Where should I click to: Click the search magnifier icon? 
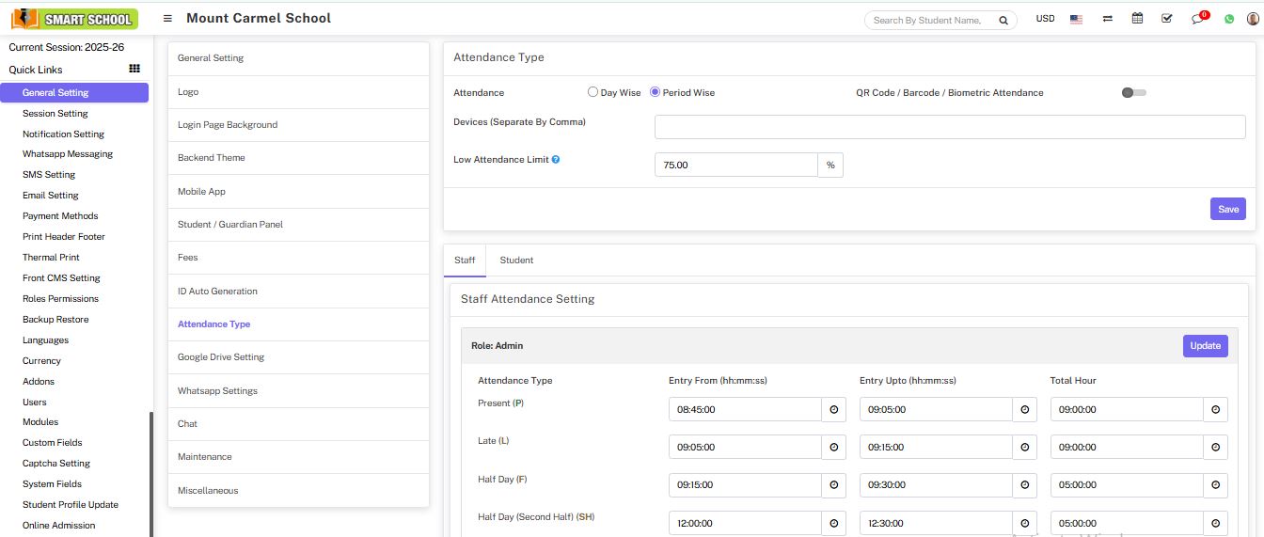pyautogui.click(x=1003, y=20)
